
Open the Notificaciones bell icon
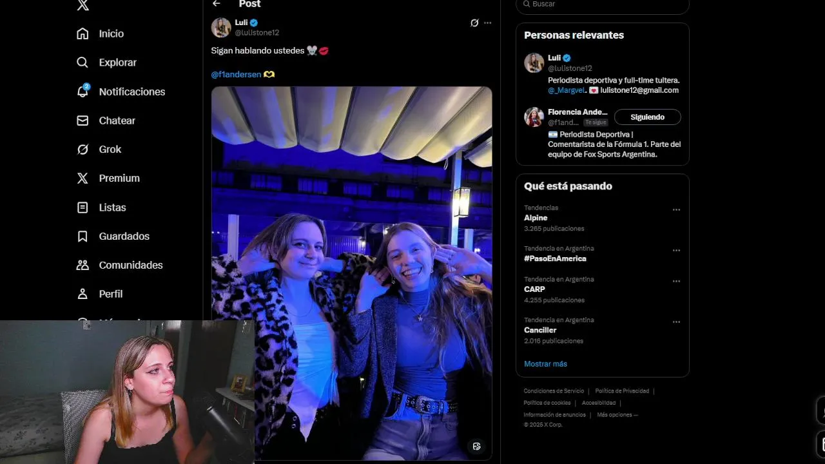(82, 91)
